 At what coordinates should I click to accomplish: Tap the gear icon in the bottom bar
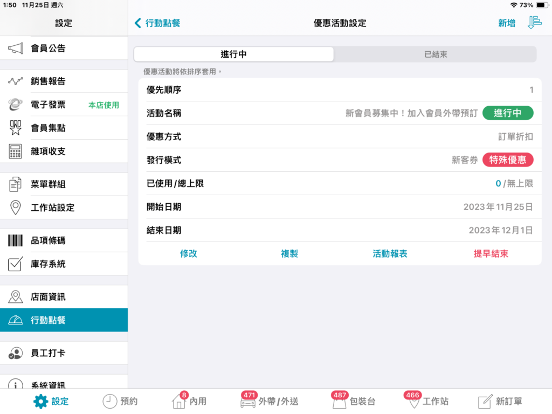40,401
